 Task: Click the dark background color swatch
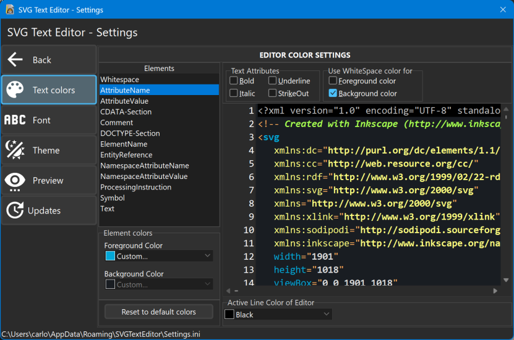(x=111, y=284)
